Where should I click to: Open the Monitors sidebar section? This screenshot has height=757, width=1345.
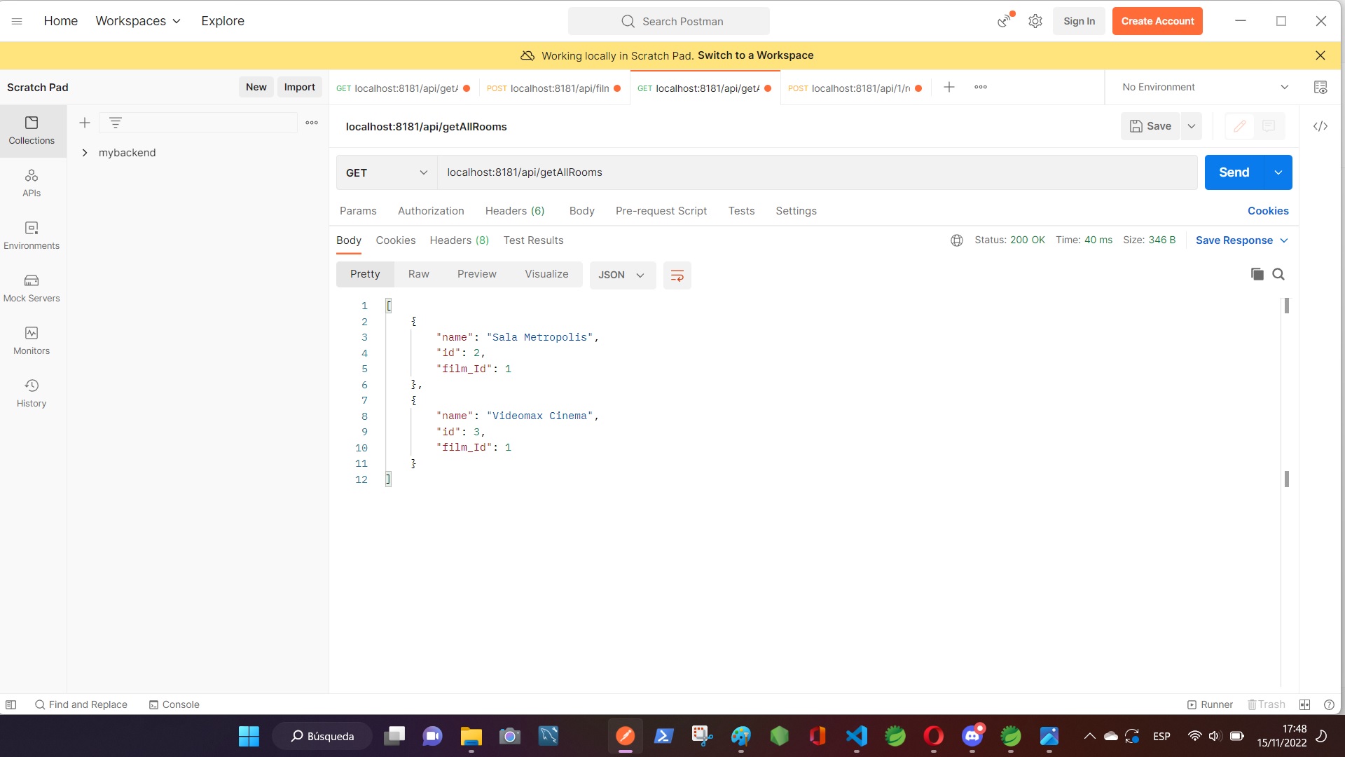point(32,341)
